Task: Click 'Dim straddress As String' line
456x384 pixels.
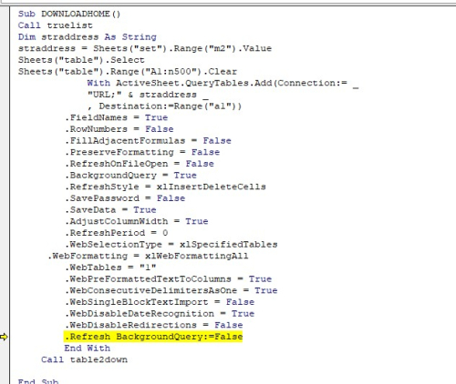Action: [88, 37]
